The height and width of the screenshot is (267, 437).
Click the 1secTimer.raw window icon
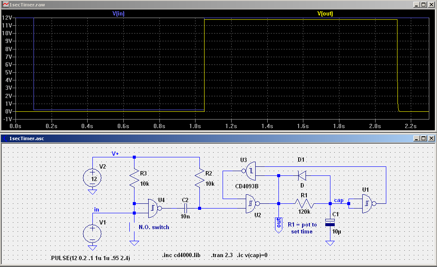click(x=5, y=5)
